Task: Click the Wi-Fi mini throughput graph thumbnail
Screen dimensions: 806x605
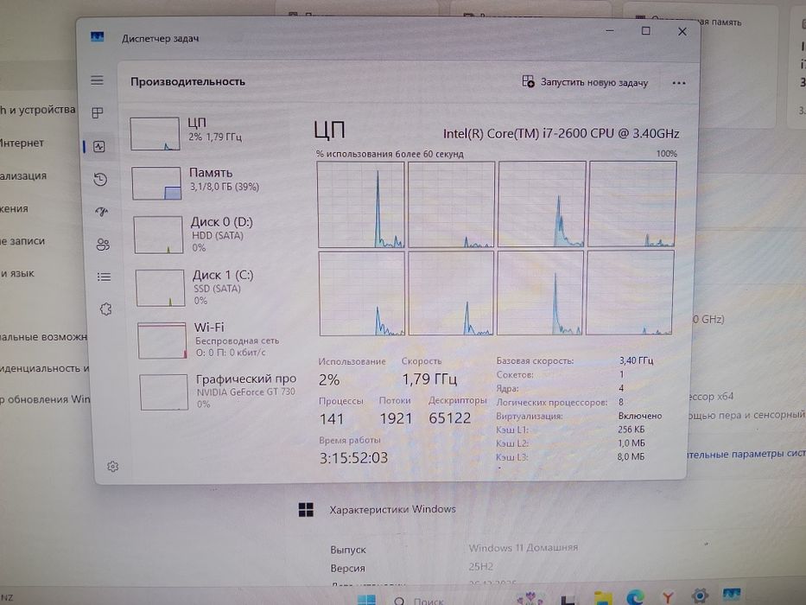Action: click(162, 341)
